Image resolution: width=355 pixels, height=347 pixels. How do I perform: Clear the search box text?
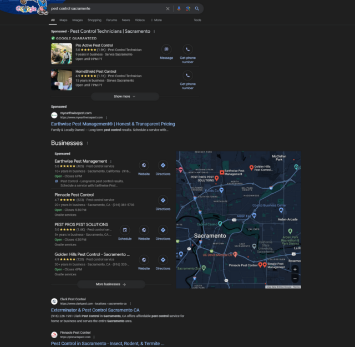[x=168, y=9]
